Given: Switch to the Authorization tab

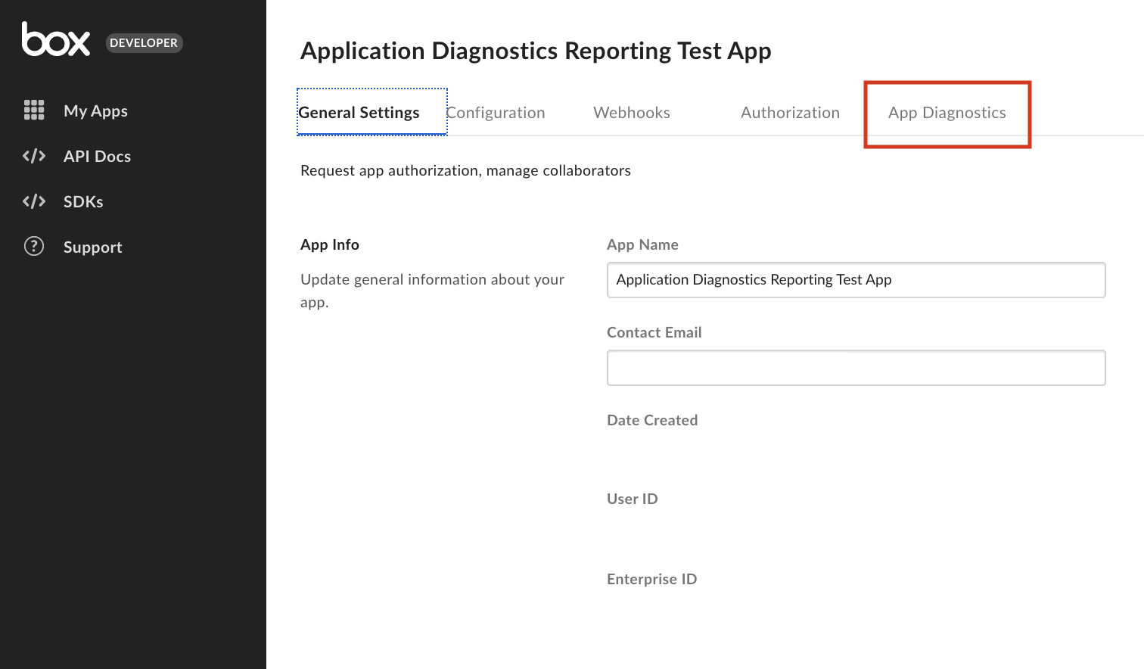Looking at the screenshot, I should [790, 113].
